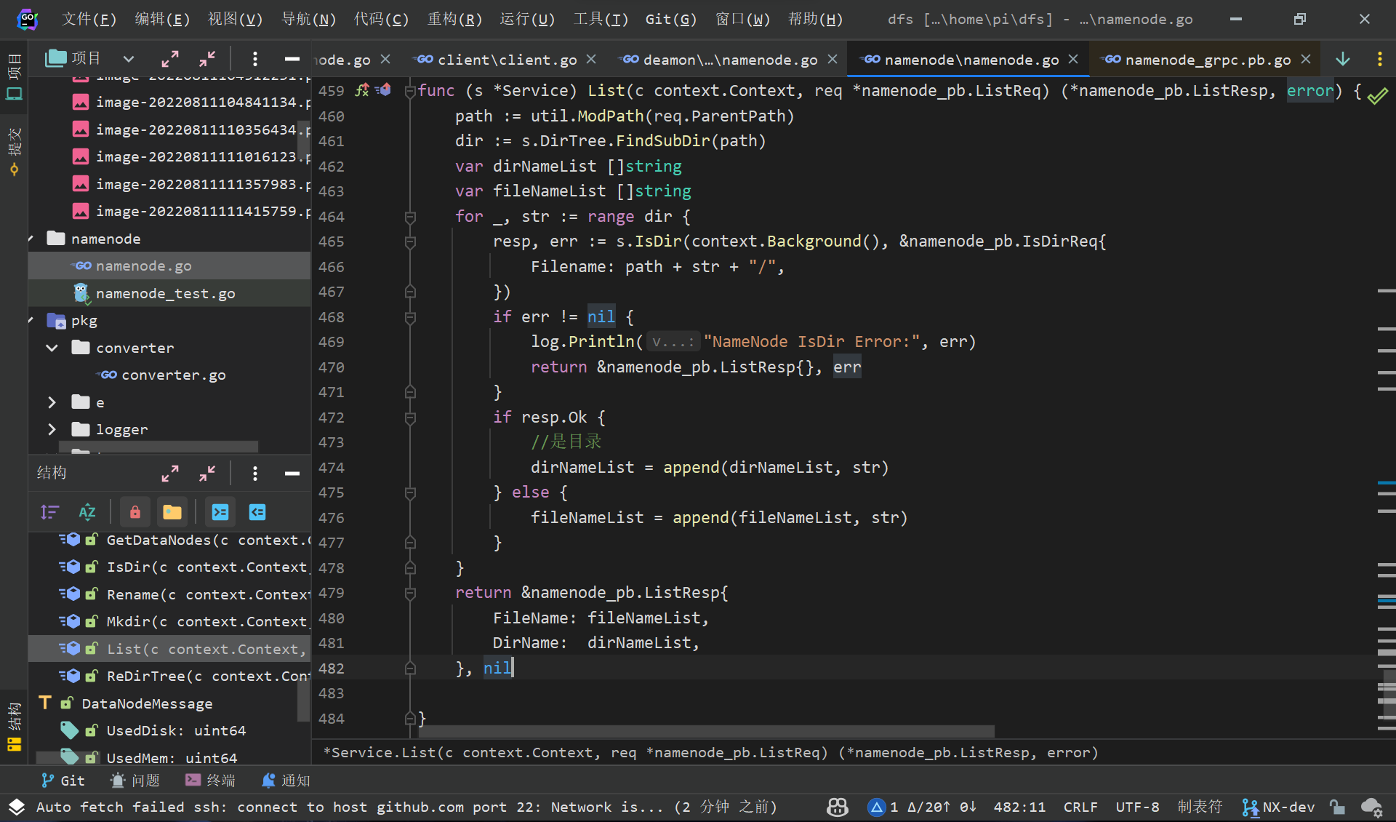Open the 文件(F) menu
This screenshot has width=1396, height=822.
click(89, 19)
